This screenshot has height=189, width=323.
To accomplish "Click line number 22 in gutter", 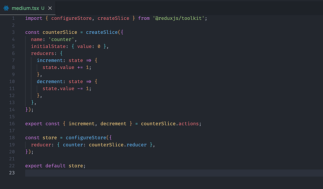I will [12, 166].
